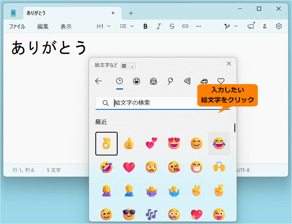Viewport: 292px width, 224px height.
Task: Open the transportation and places category
Action: pos(204,81)
